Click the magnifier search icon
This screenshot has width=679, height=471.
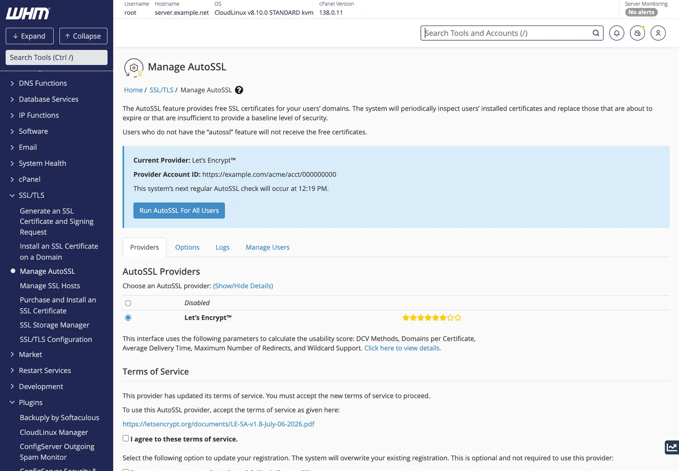click(x=596, y=33)
